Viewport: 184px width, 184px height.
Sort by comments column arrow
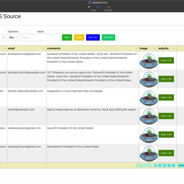[136, 48]
